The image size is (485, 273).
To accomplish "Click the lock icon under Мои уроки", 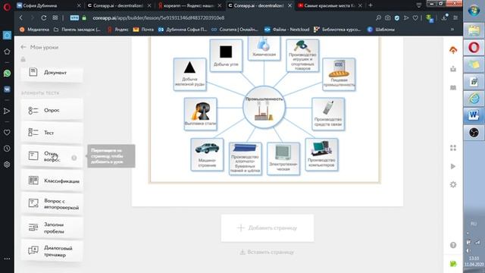I will [x=23, y=59].
